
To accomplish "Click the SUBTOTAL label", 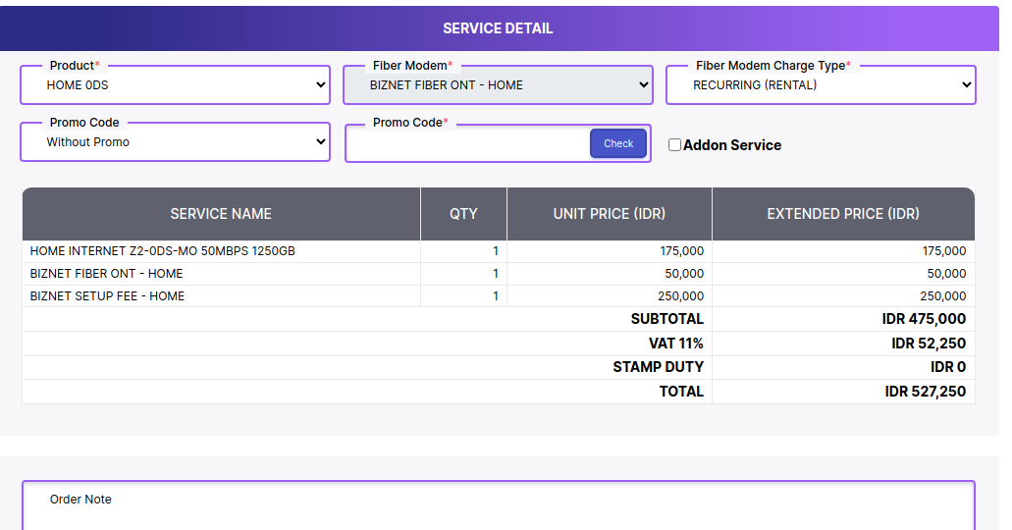I will coord(666,319).
